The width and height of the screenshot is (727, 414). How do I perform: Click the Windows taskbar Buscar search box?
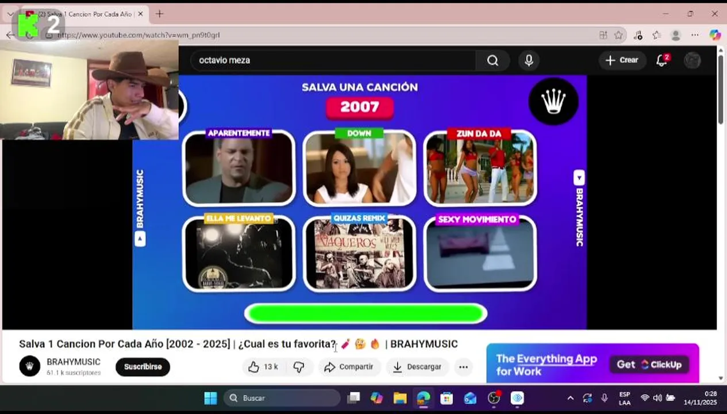(x=282, y=398)
